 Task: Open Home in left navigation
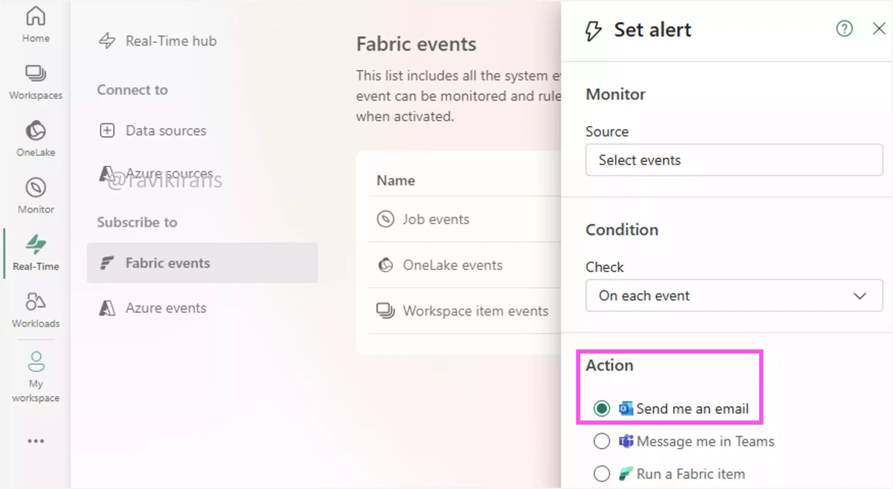pyautogui.click(x=36, y=24)
